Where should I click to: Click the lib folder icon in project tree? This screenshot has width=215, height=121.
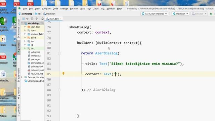tap(29, 45)
